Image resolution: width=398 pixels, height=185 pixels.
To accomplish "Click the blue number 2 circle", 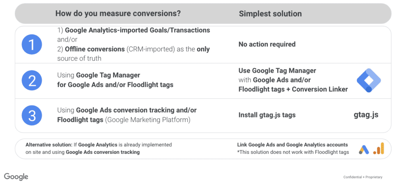I will 32,80.
